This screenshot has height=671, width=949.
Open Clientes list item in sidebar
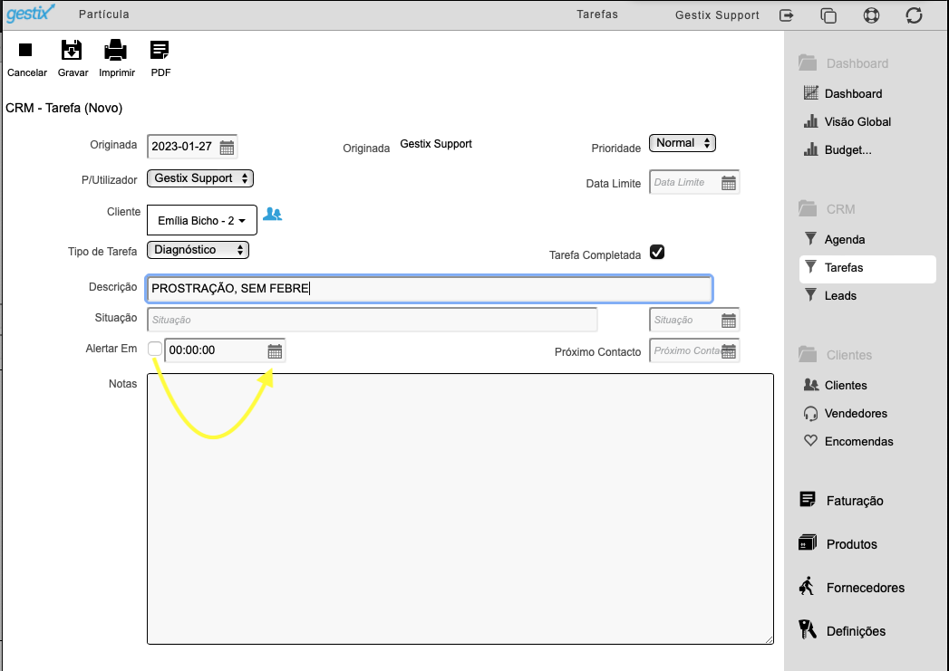[x=835, y=385]
